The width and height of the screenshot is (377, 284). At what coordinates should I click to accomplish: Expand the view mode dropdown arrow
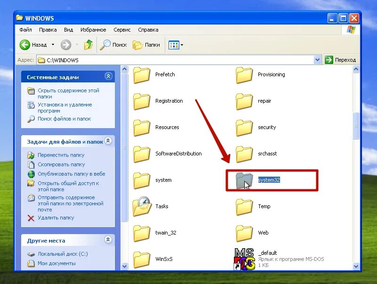click(182, 45)
